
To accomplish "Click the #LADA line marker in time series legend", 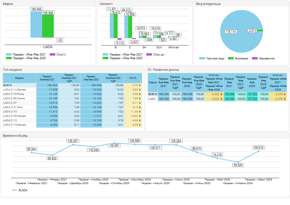I will (x=15, y=190).
